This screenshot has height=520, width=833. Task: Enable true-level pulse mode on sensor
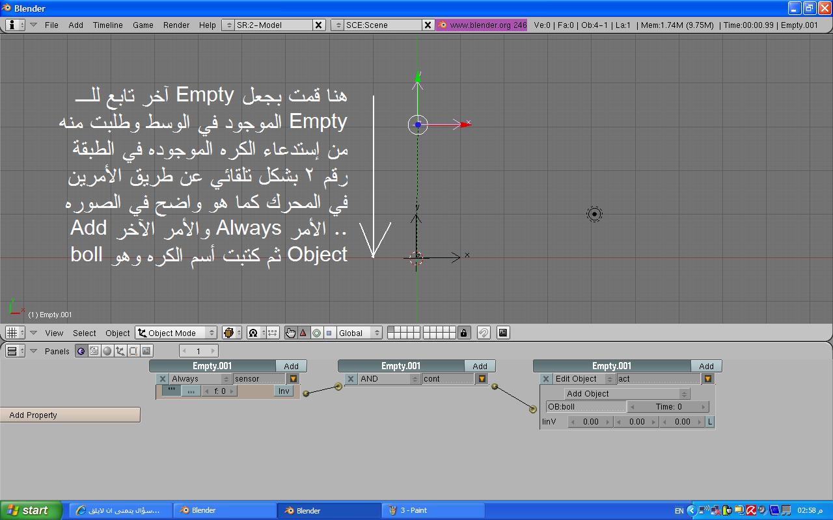[171, 391]
